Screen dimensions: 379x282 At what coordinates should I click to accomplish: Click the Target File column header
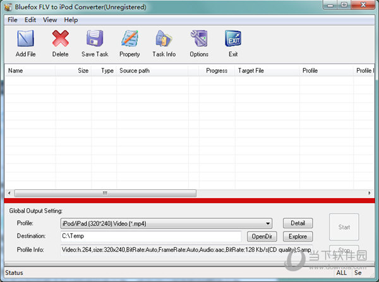267,71
